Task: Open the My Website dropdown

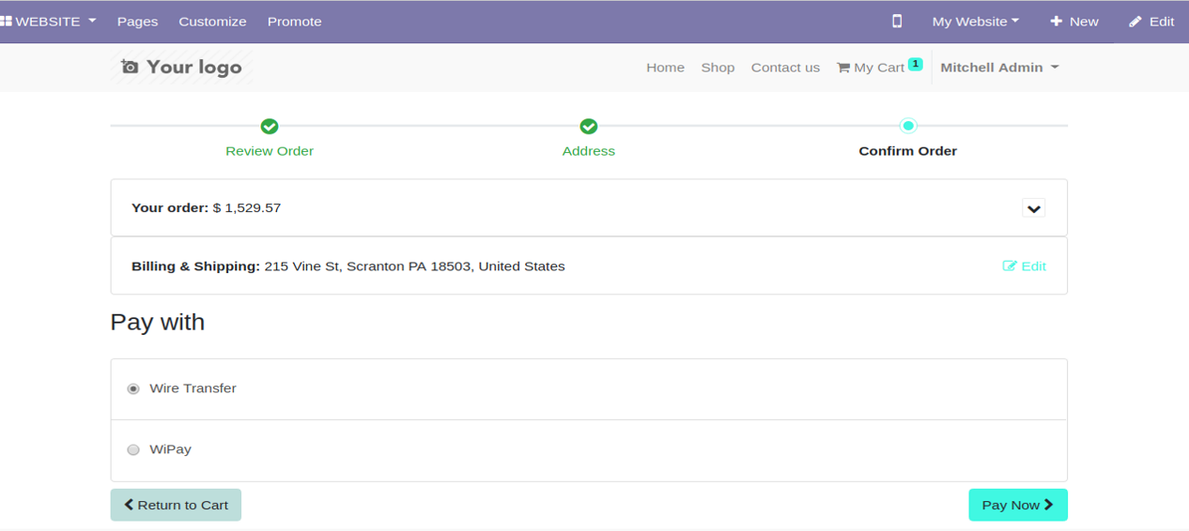Action: click(x=976, y=22)
